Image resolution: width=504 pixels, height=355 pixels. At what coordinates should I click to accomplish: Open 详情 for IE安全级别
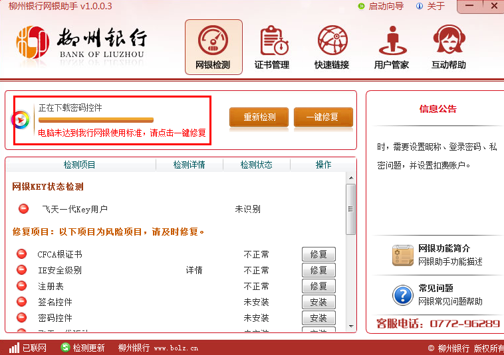coord(194,270)
